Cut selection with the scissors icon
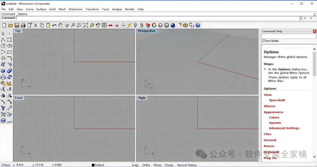The image size is (317, 167). pyautogui.click(x=36, y=25)
